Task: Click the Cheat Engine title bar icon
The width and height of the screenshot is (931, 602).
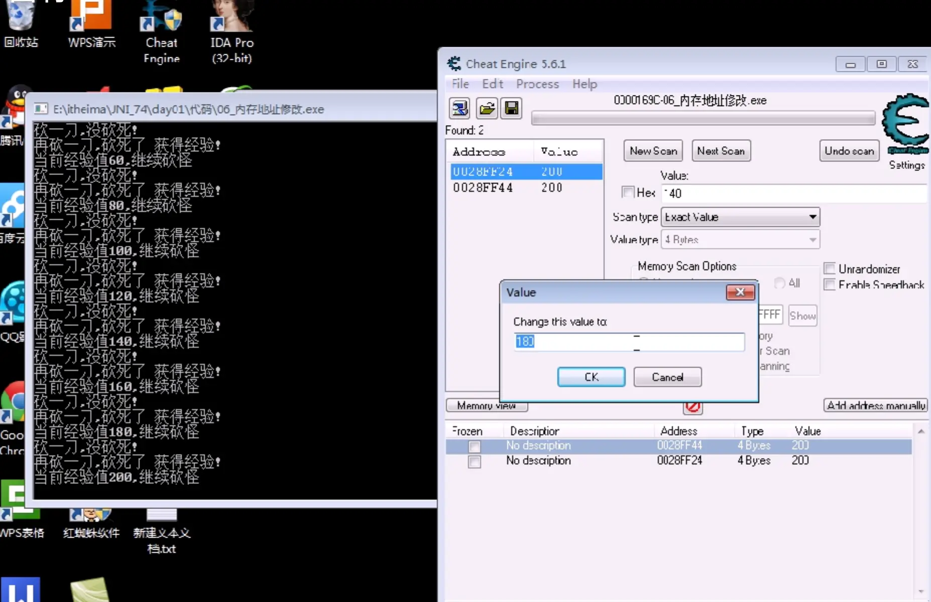Action: [x=454, y=64]
